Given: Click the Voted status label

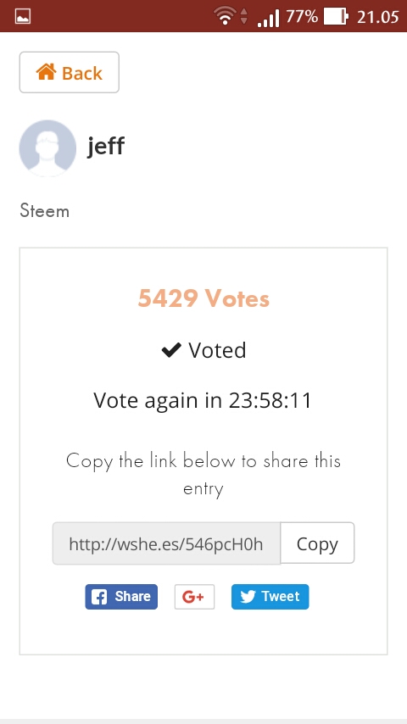Looking at the screenshot, I should click(217, 350).
